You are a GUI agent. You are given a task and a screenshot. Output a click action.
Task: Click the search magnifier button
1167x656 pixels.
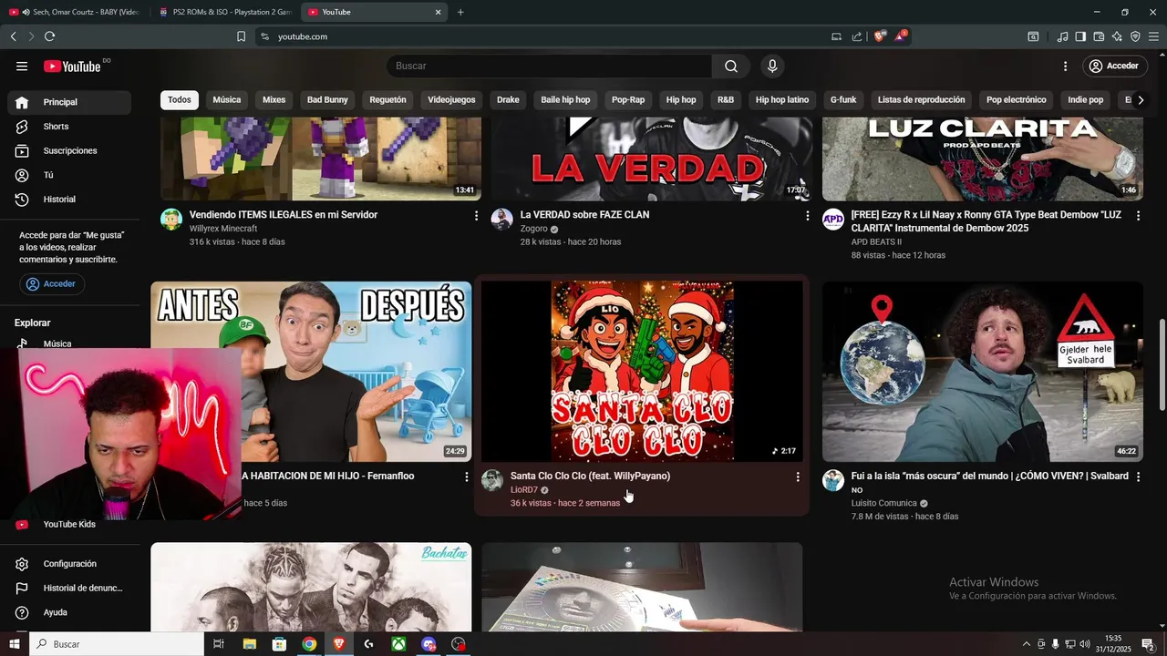coord(731,67)
